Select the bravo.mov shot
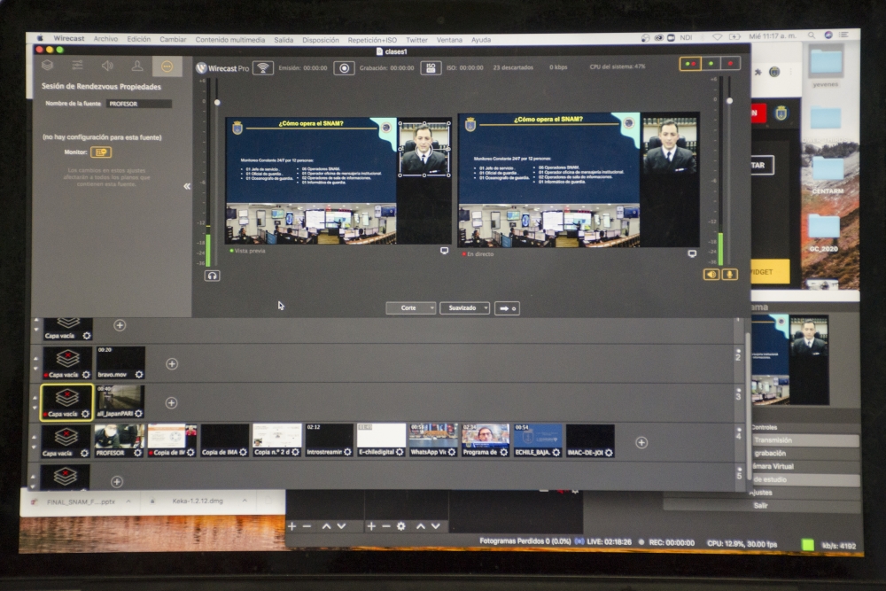 [x=120, y=362]
